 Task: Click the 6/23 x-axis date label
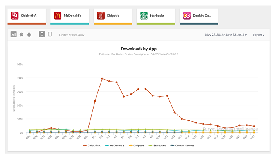pyautogui.click(x=252, y=137)
